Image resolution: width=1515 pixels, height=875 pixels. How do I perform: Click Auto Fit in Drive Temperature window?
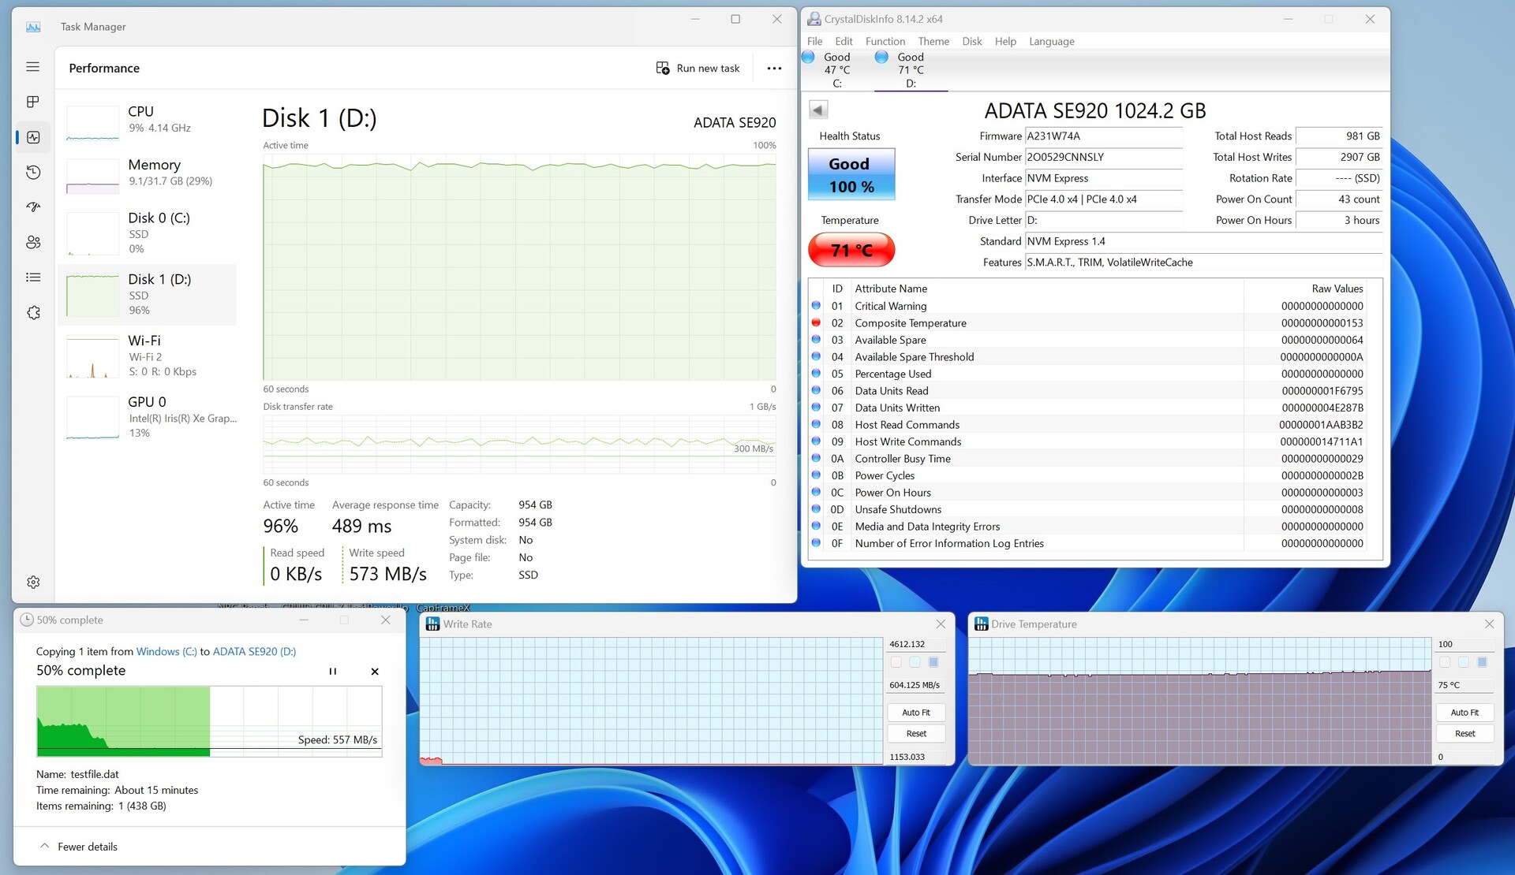[x=1464, y=713]
